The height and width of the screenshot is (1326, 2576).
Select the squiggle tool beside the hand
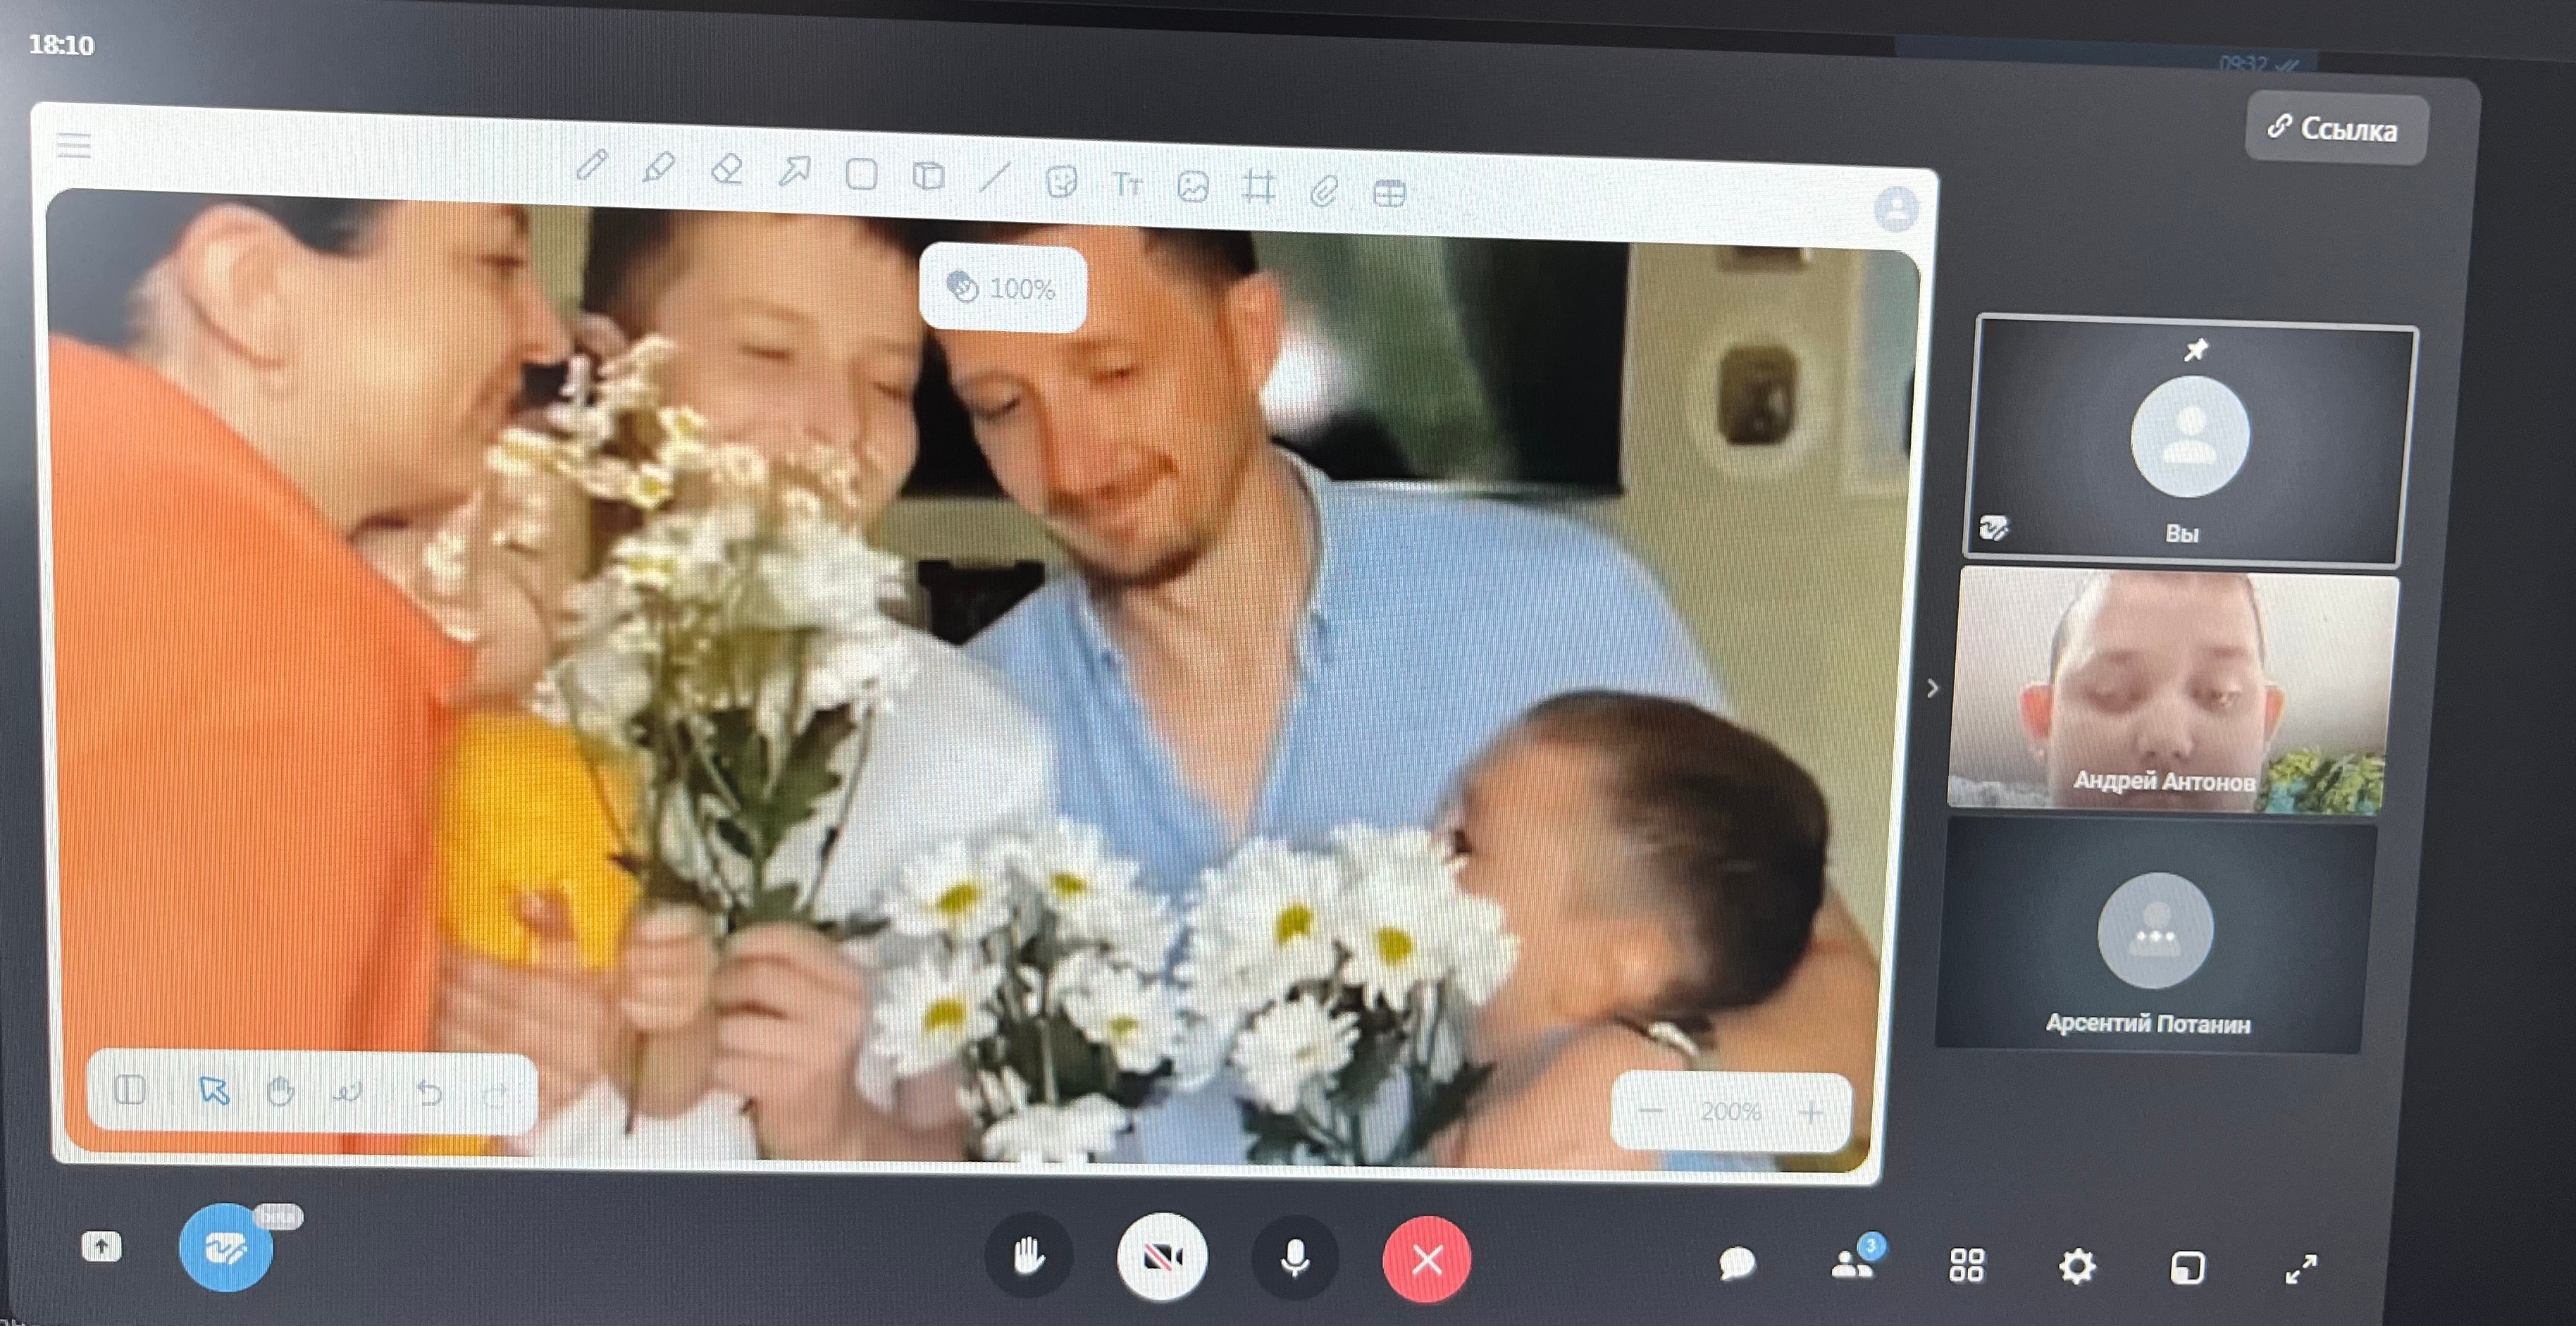click(x=347, y=1092)
